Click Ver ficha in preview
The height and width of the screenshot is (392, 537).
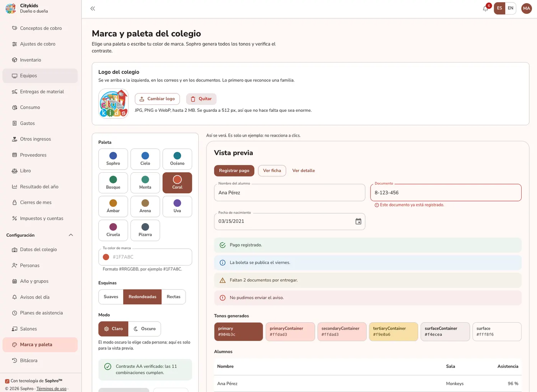(x=272, y=171)
